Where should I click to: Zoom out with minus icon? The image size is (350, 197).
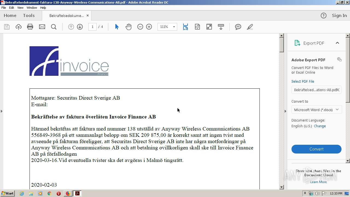pos(140,27)
